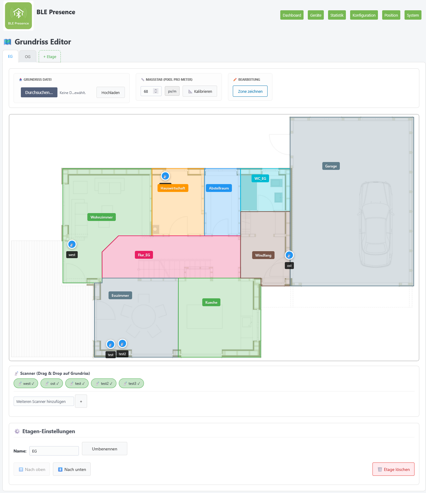Click the BLE Presence logo icon

(x=18, y=16)
